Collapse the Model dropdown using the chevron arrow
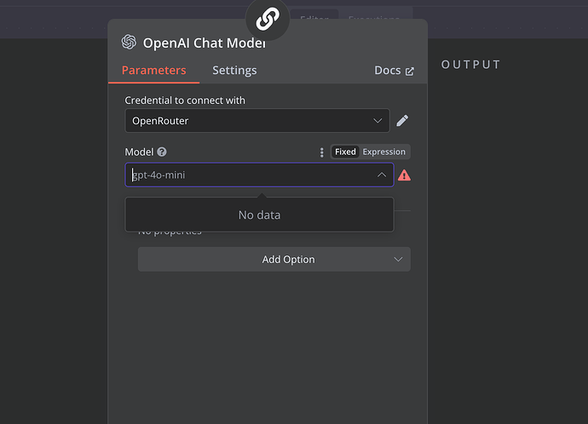This screenshot has width=588, height=424. tap(382, 175)
